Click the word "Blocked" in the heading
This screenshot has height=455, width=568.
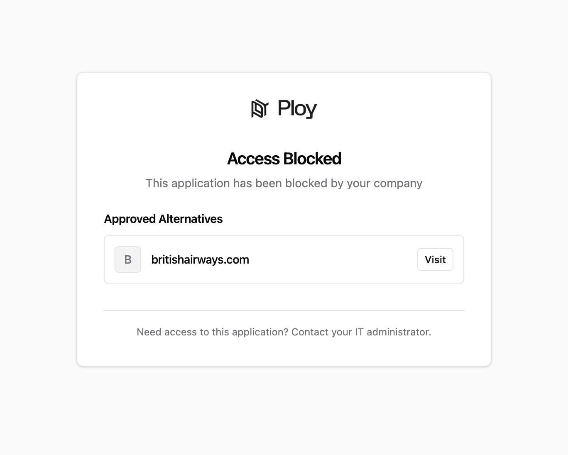pos(312,159)
